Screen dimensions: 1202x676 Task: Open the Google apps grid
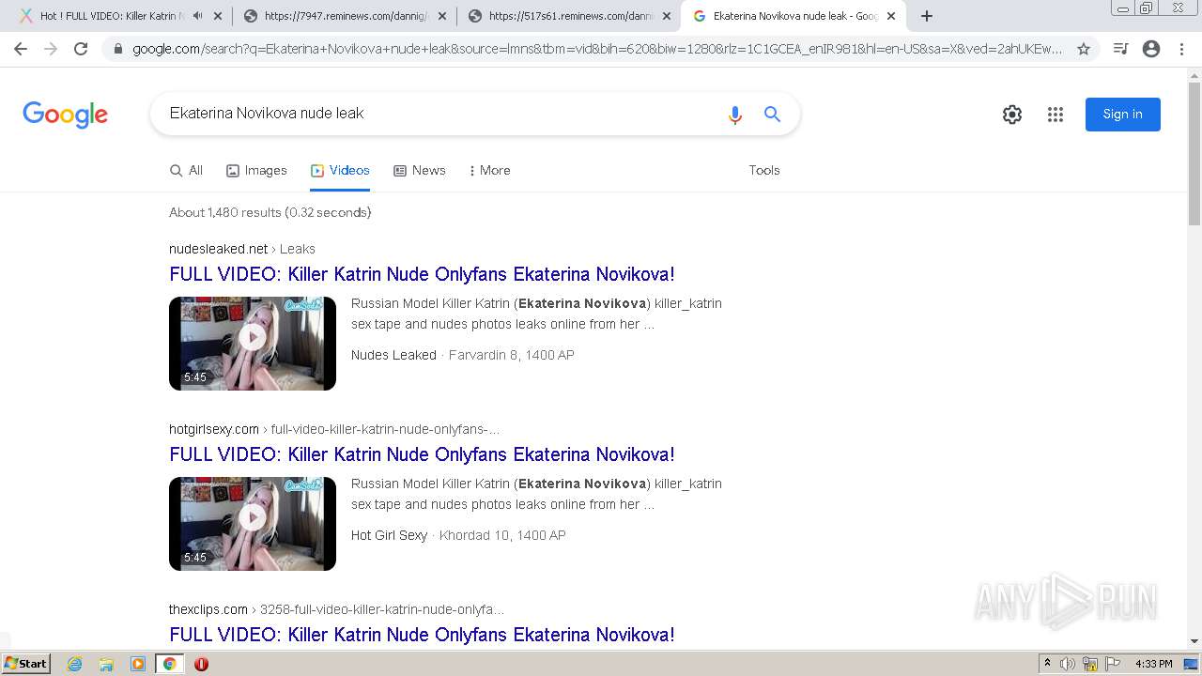[1056, 115]
